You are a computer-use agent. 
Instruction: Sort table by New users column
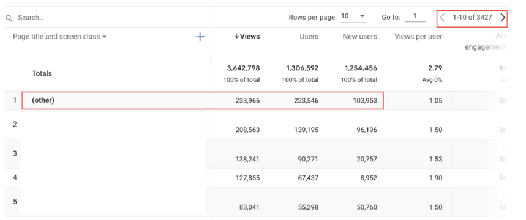click(x=359, y=37)
